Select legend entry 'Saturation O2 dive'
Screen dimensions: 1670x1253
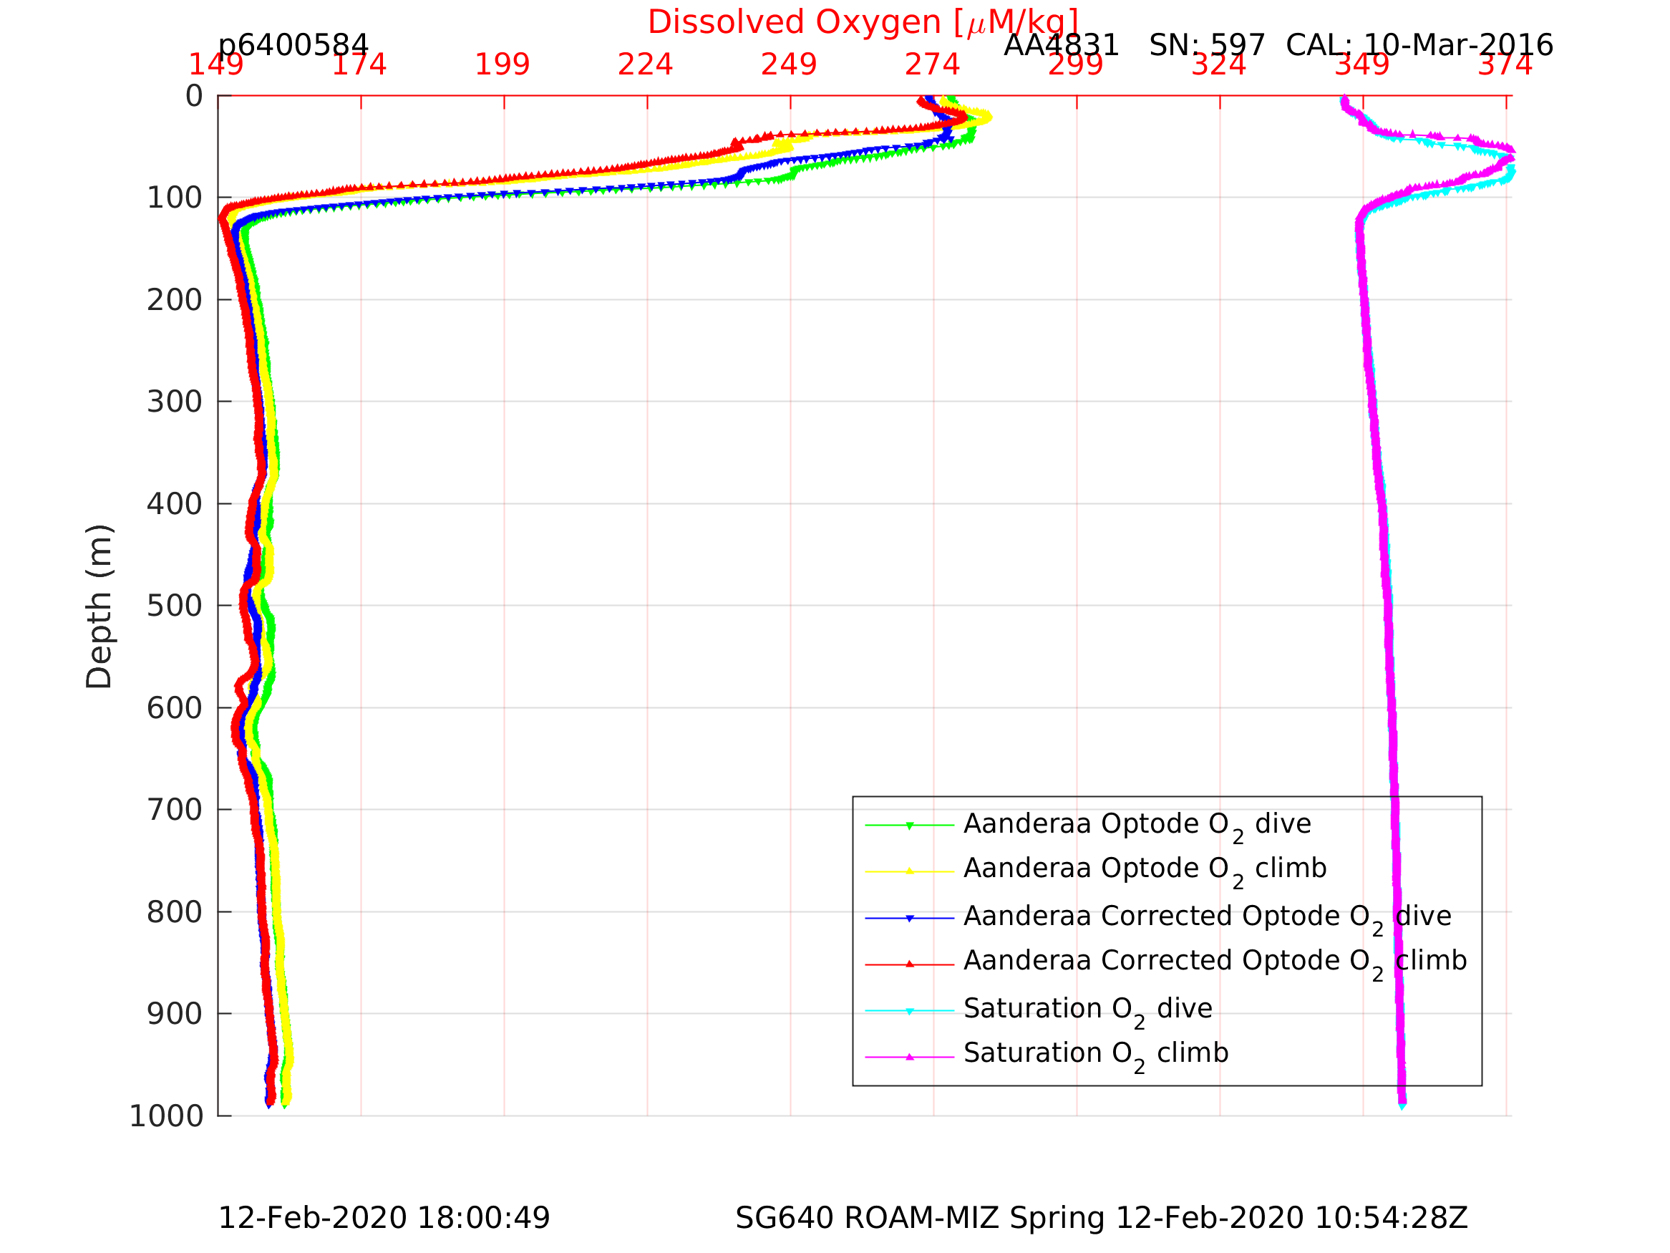(x=1088, y=1009)
